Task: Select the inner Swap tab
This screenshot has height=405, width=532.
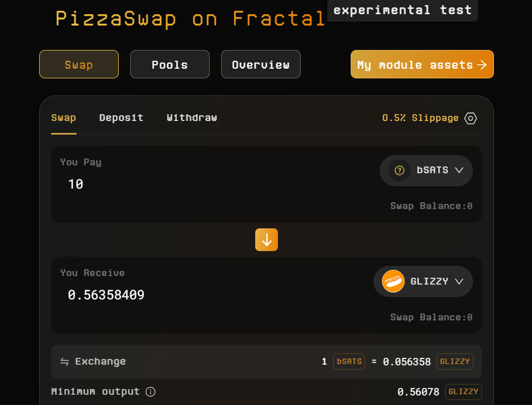Action: tap(64, 118)
